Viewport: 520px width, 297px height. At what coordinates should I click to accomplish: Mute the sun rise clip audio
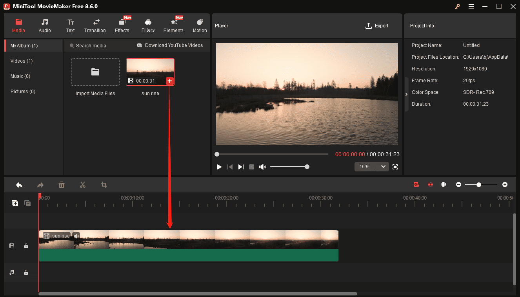click(x=76, y=236)
